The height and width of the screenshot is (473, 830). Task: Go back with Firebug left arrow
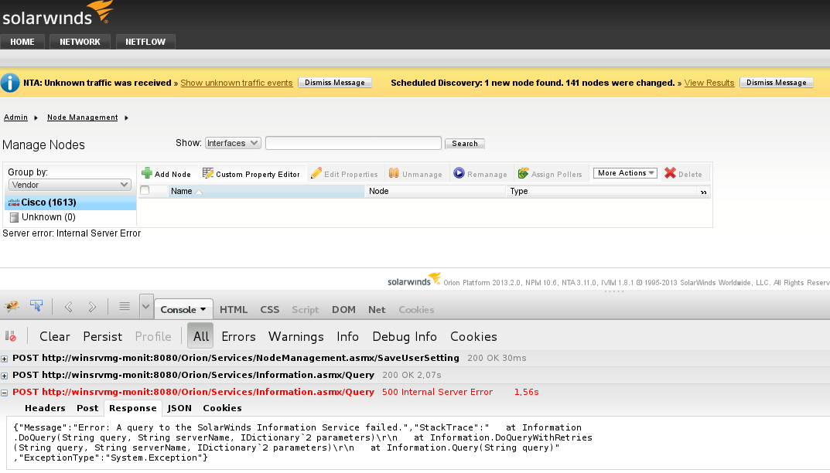(x=68, y=307)
